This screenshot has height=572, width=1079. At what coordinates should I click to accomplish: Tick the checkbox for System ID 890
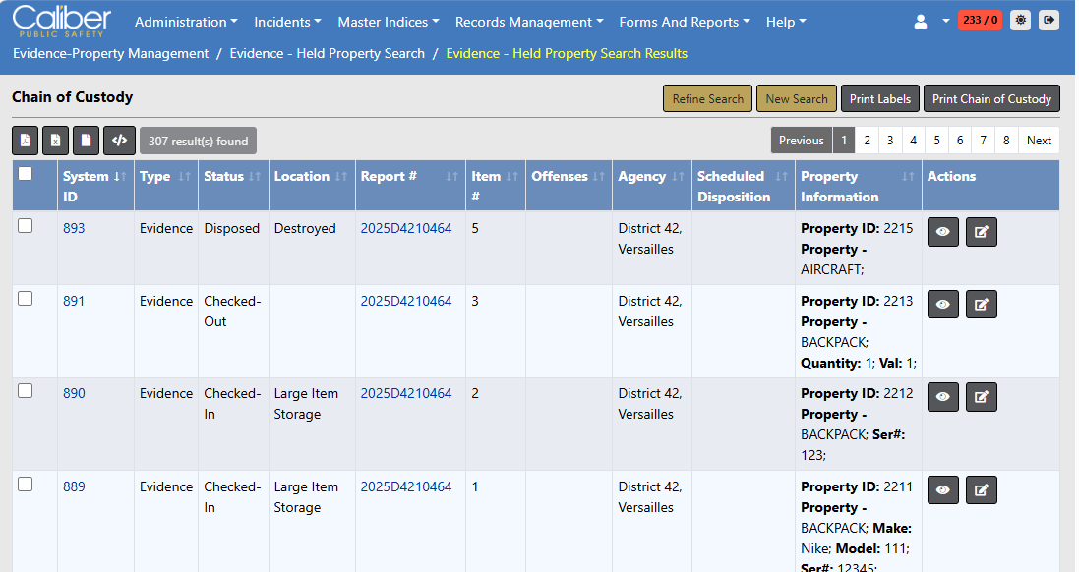point(26,391)
